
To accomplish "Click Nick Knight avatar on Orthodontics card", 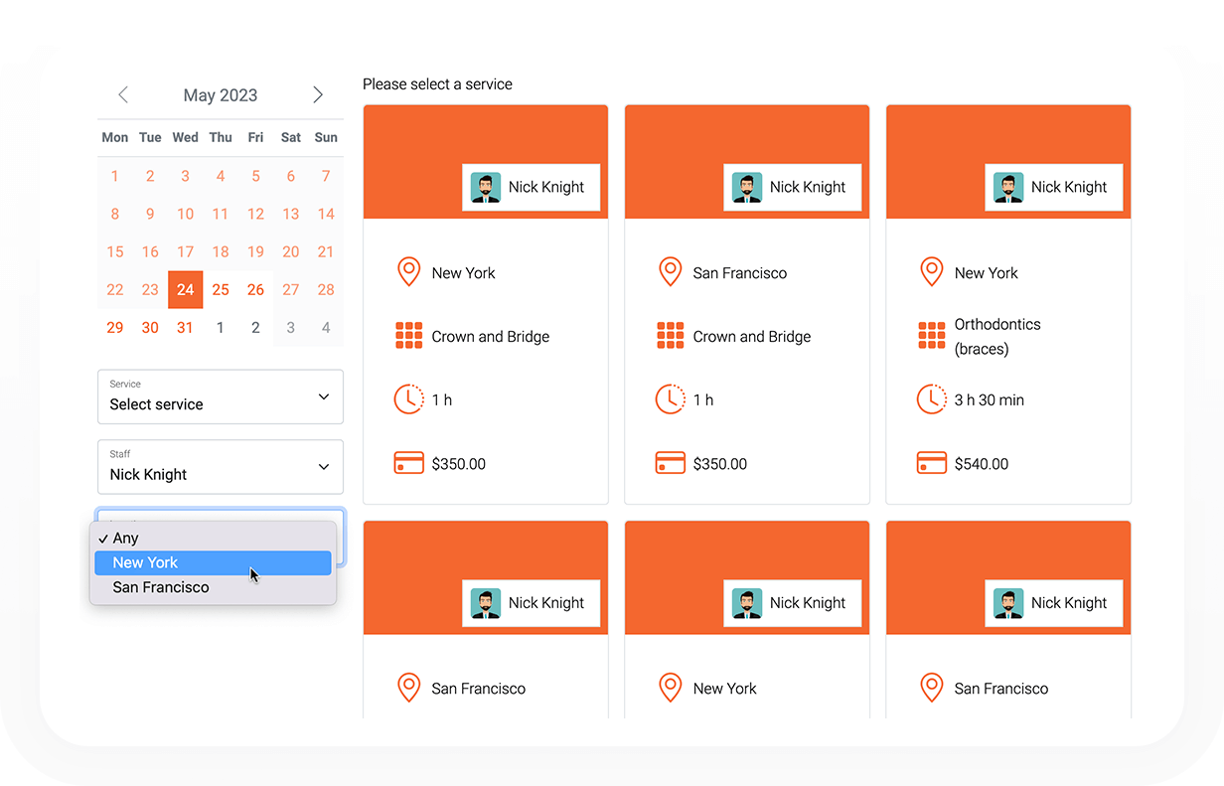I will click(x=1008, y=187).
